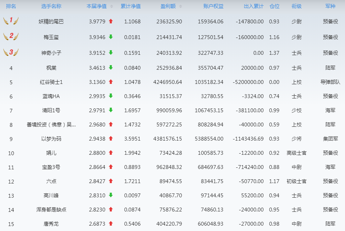This screenshot has width=345, height=231.
Task: Select rank cell 高级士官
Action: (x=296, y=153)
